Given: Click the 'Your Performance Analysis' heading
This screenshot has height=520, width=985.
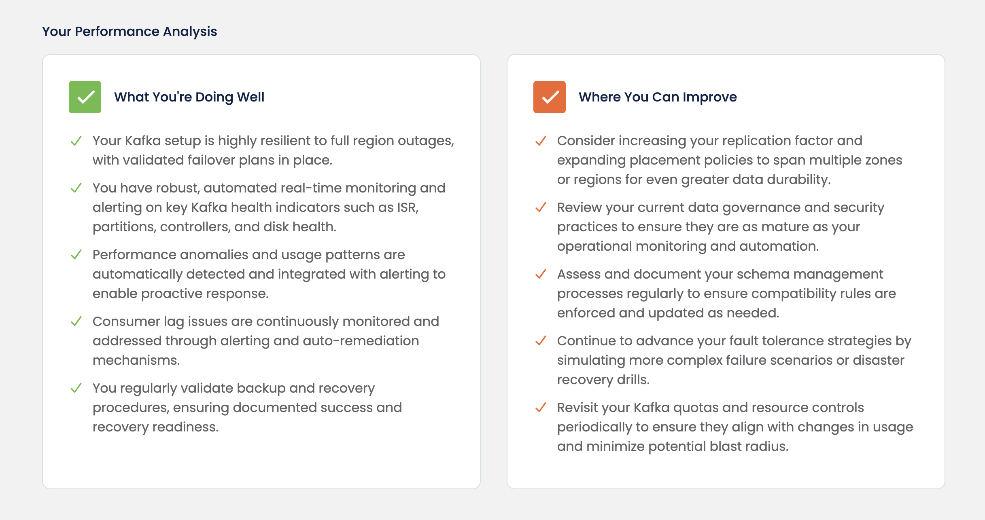Looking at the screenshot, I should pyautogui.click(x=129, y=32).
